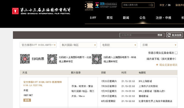Expand the 官方推荐SIFF HIGHLIGHTS dropdown
The height and width of the screenshot is (108, 184).
click(38, 45)
